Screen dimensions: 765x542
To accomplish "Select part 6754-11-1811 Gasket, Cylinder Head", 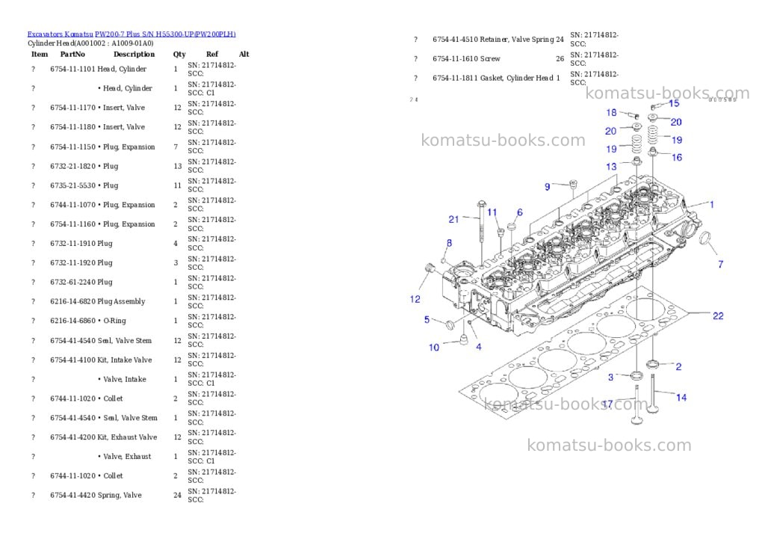I will pyautogui.click(x=493, y=78).
